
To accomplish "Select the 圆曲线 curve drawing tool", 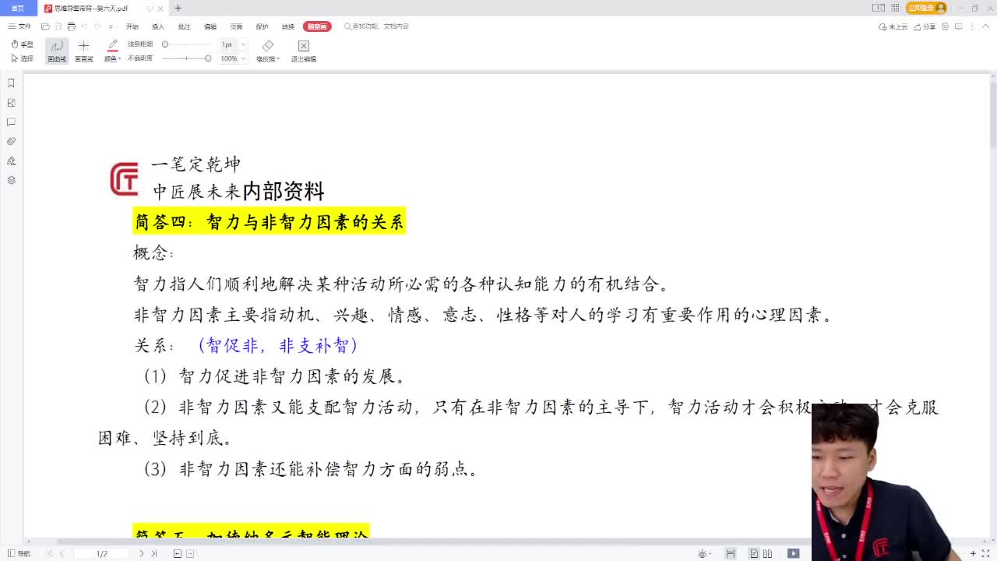I will click(x=56, y=50).
